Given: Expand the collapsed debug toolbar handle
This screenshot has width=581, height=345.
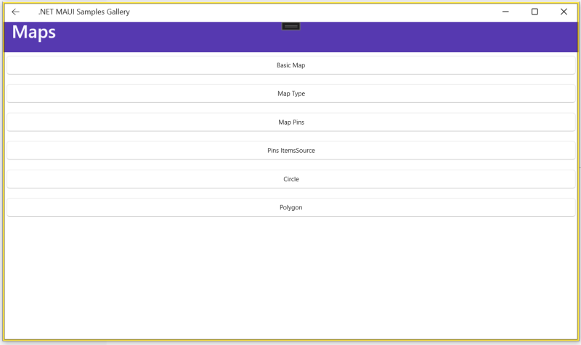Looking at the screenshot, I should tap(291, 26).
